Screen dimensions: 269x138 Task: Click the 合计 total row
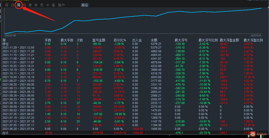click(x=134, y=132)
